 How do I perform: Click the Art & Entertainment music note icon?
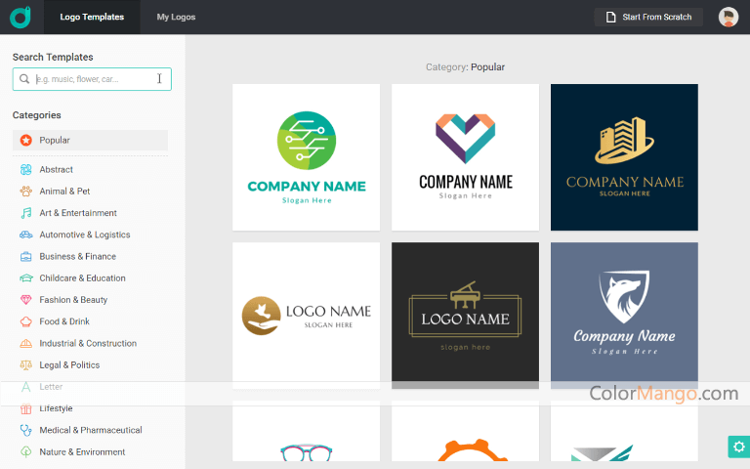pos(26,213)
